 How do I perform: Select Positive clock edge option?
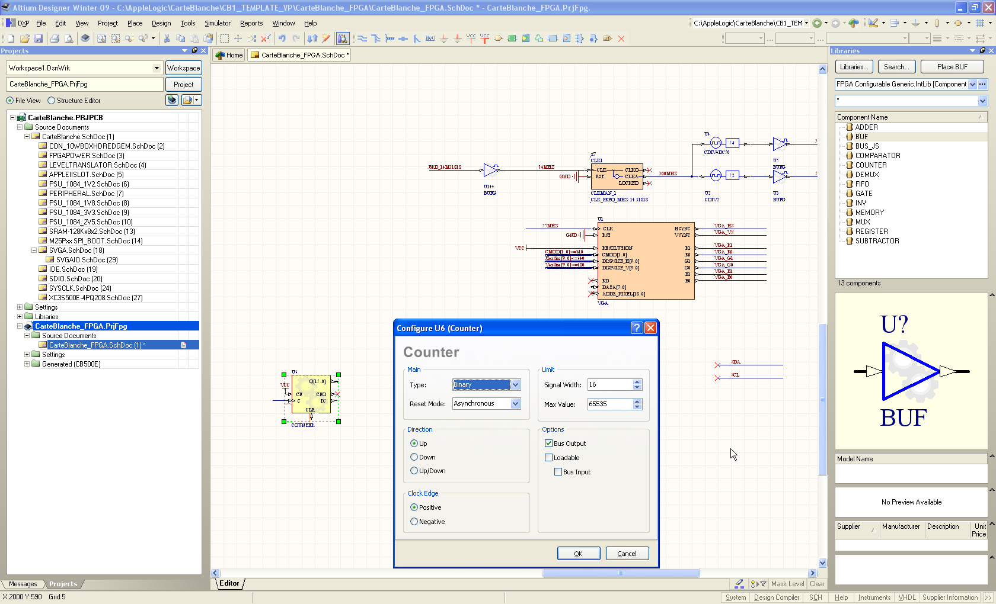pyautogui.click(x=414, y=507)
